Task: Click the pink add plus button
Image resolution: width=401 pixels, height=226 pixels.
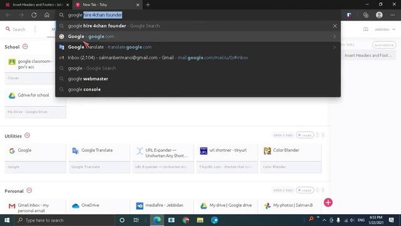Action: coord(328,202)
